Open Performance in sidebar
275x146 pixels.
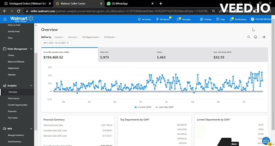(14, 98)
